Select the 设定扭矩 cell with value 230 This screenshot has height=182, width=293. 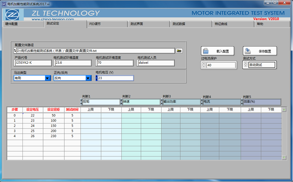coord(53,136)
